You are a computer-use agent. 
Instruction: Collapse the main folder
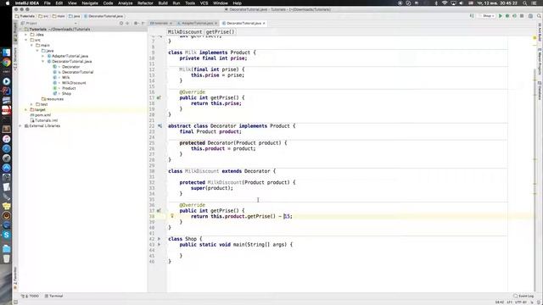click(x=31, y=45)
